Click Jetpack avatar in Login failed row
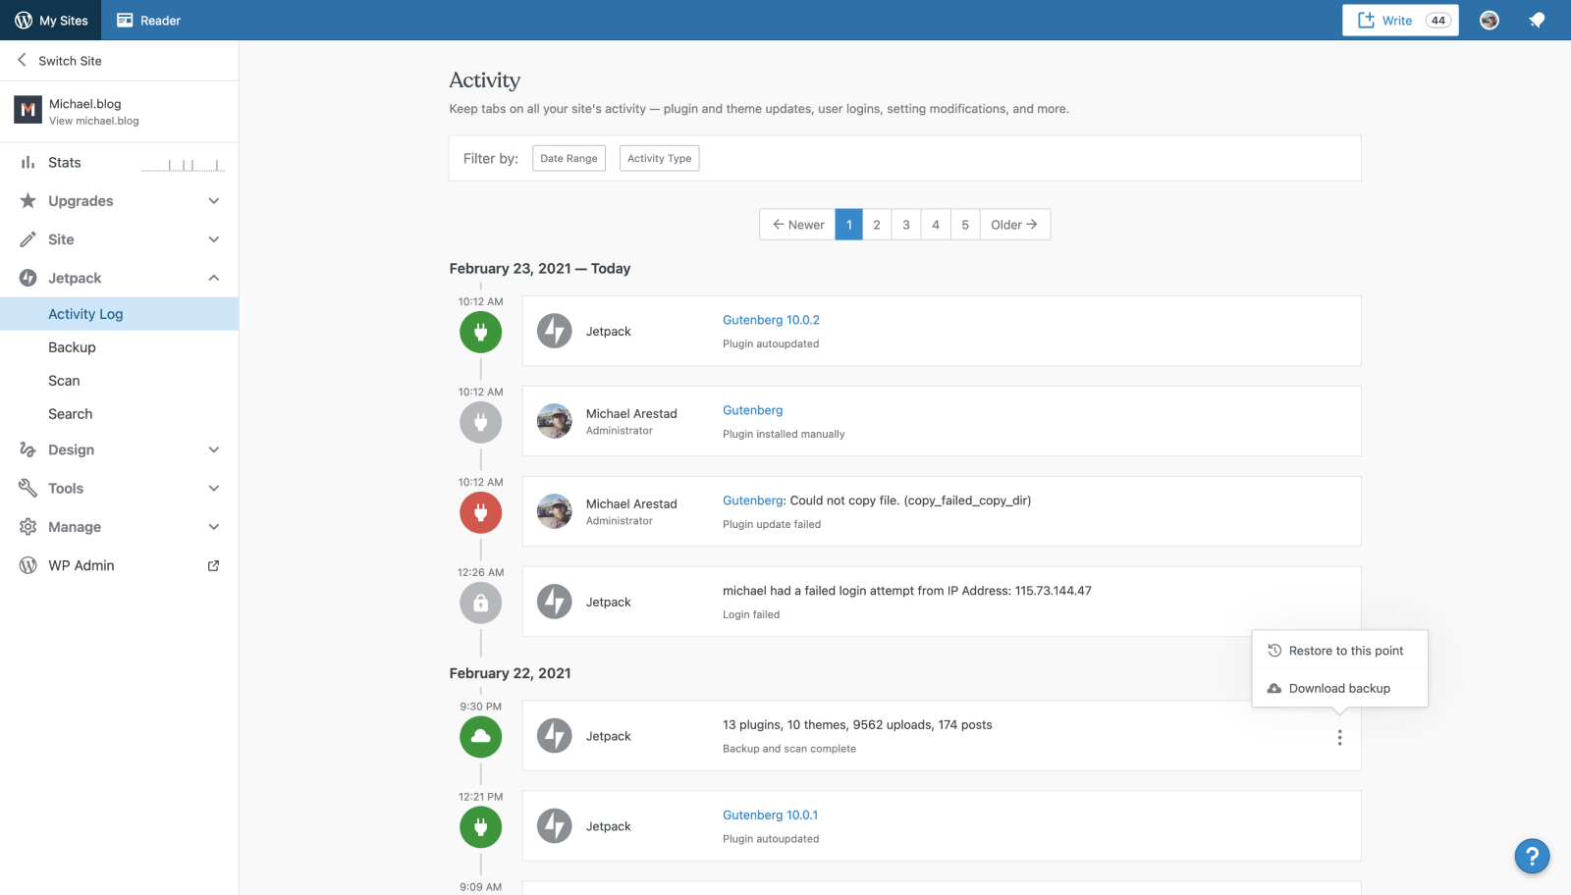The height and width of the screenshot is (895, 1571). click(555, 602)
